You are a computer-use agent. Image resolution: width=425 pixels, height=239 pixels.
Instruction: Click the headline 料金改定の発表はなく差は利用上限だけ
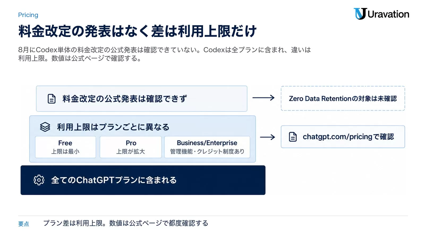[137, 31]
